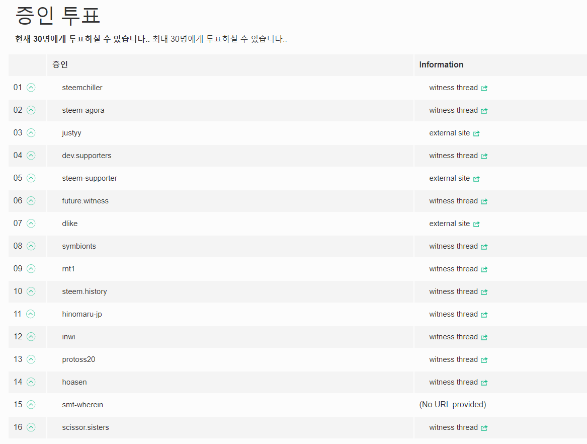Upvote witness future.witness
This screenshot has width=587, height=444.
31,201
